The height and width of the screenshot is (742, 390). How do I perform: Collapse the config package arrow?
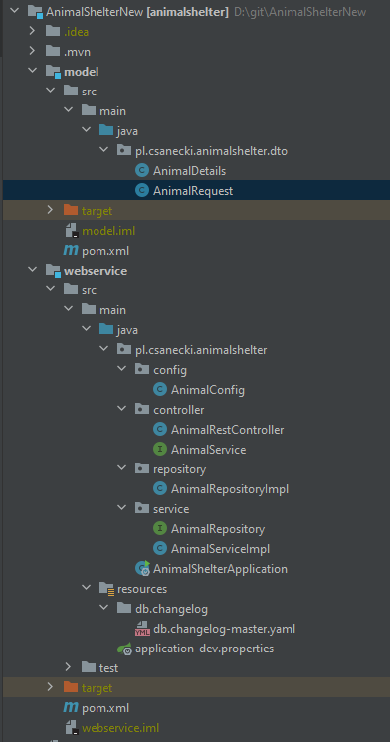(122, 369)
